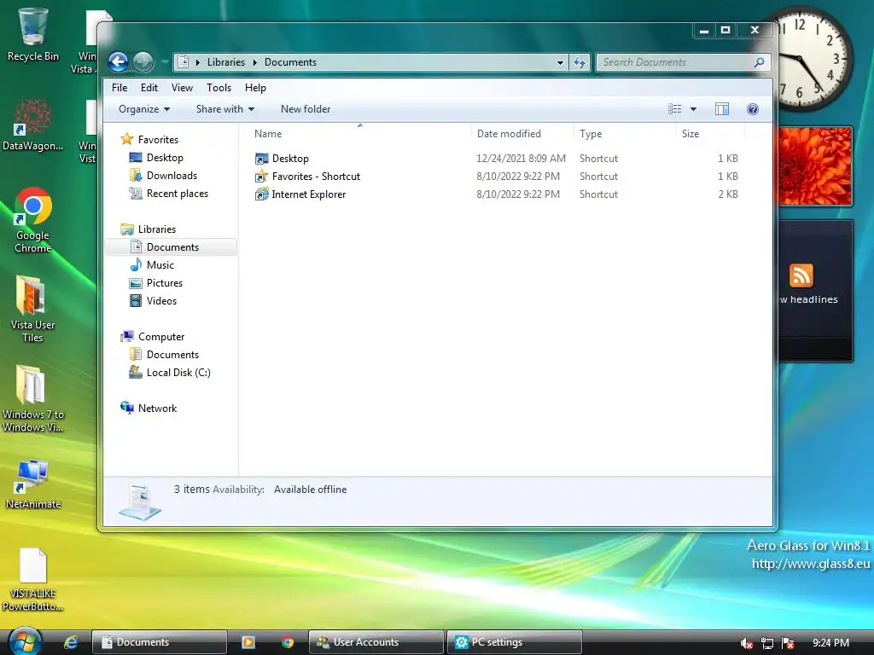
Task: Open Desktop under Favorites
Action: pyautogui.click(x=156, y=158)
